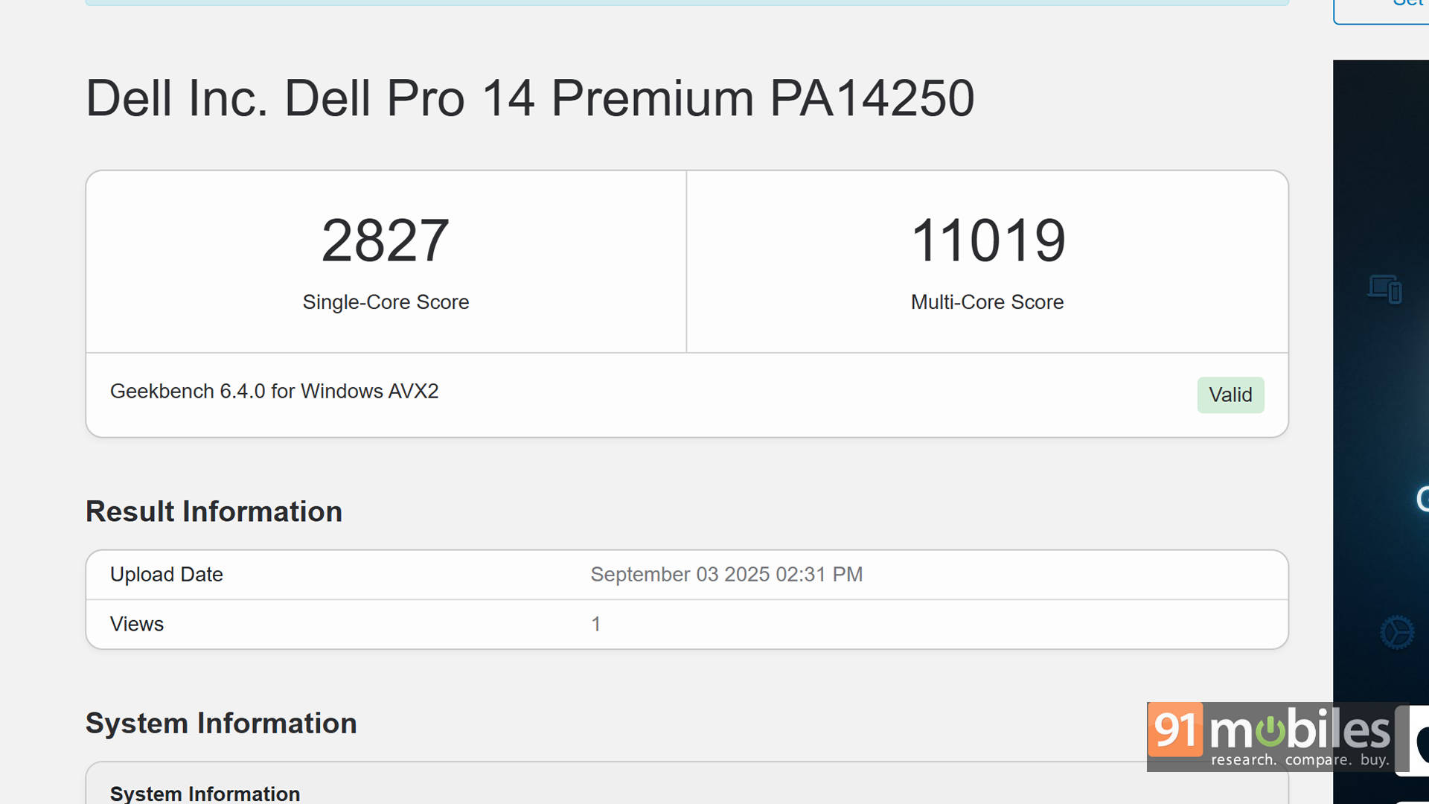Image resolution: width=1429 pixels, height=804 pixels.
Task: Click the Views row label
Action: pos(137,624)
